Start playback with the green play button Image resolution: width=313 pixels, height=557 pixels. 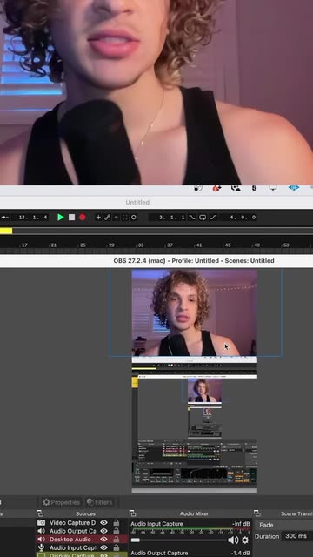coord(61,217)
